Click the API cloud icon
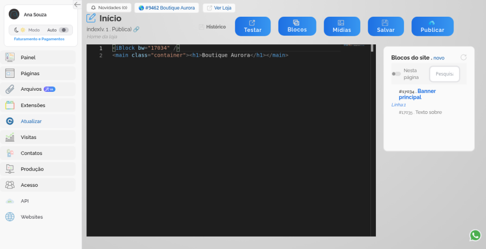 pos(10,201)
